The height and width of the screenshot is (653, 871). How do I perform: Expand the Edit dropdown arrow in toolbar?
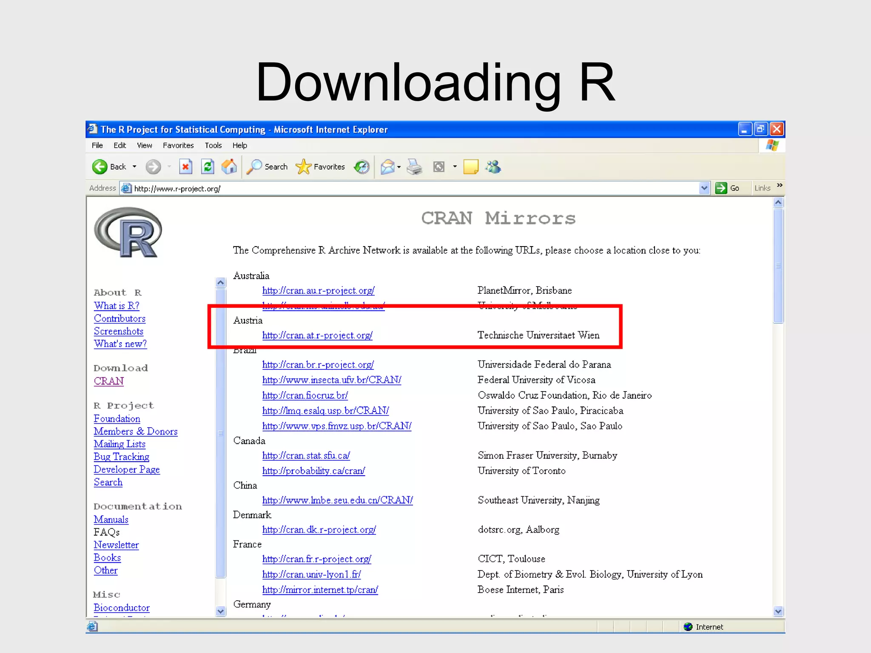[x=455, y=167]
